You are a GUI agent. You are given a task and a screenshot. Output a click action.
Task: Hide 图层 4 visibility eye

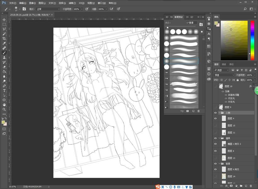(216, 118)
